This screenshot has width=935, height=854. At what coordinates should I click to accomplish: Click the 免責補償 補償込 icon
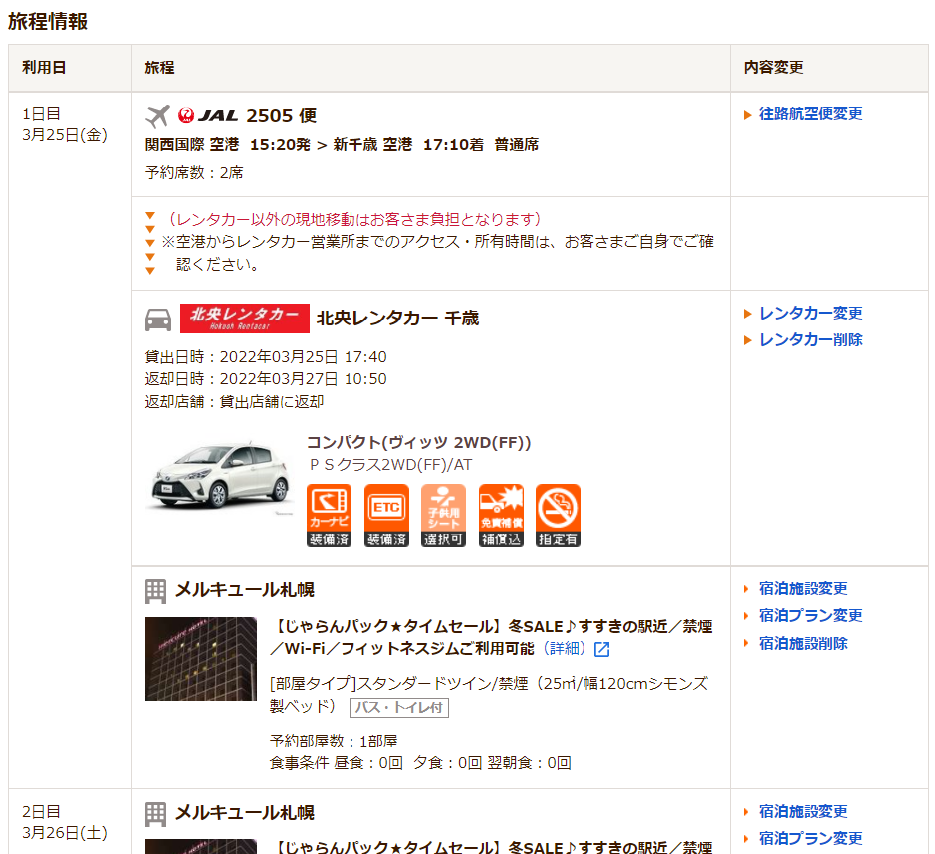501,516
